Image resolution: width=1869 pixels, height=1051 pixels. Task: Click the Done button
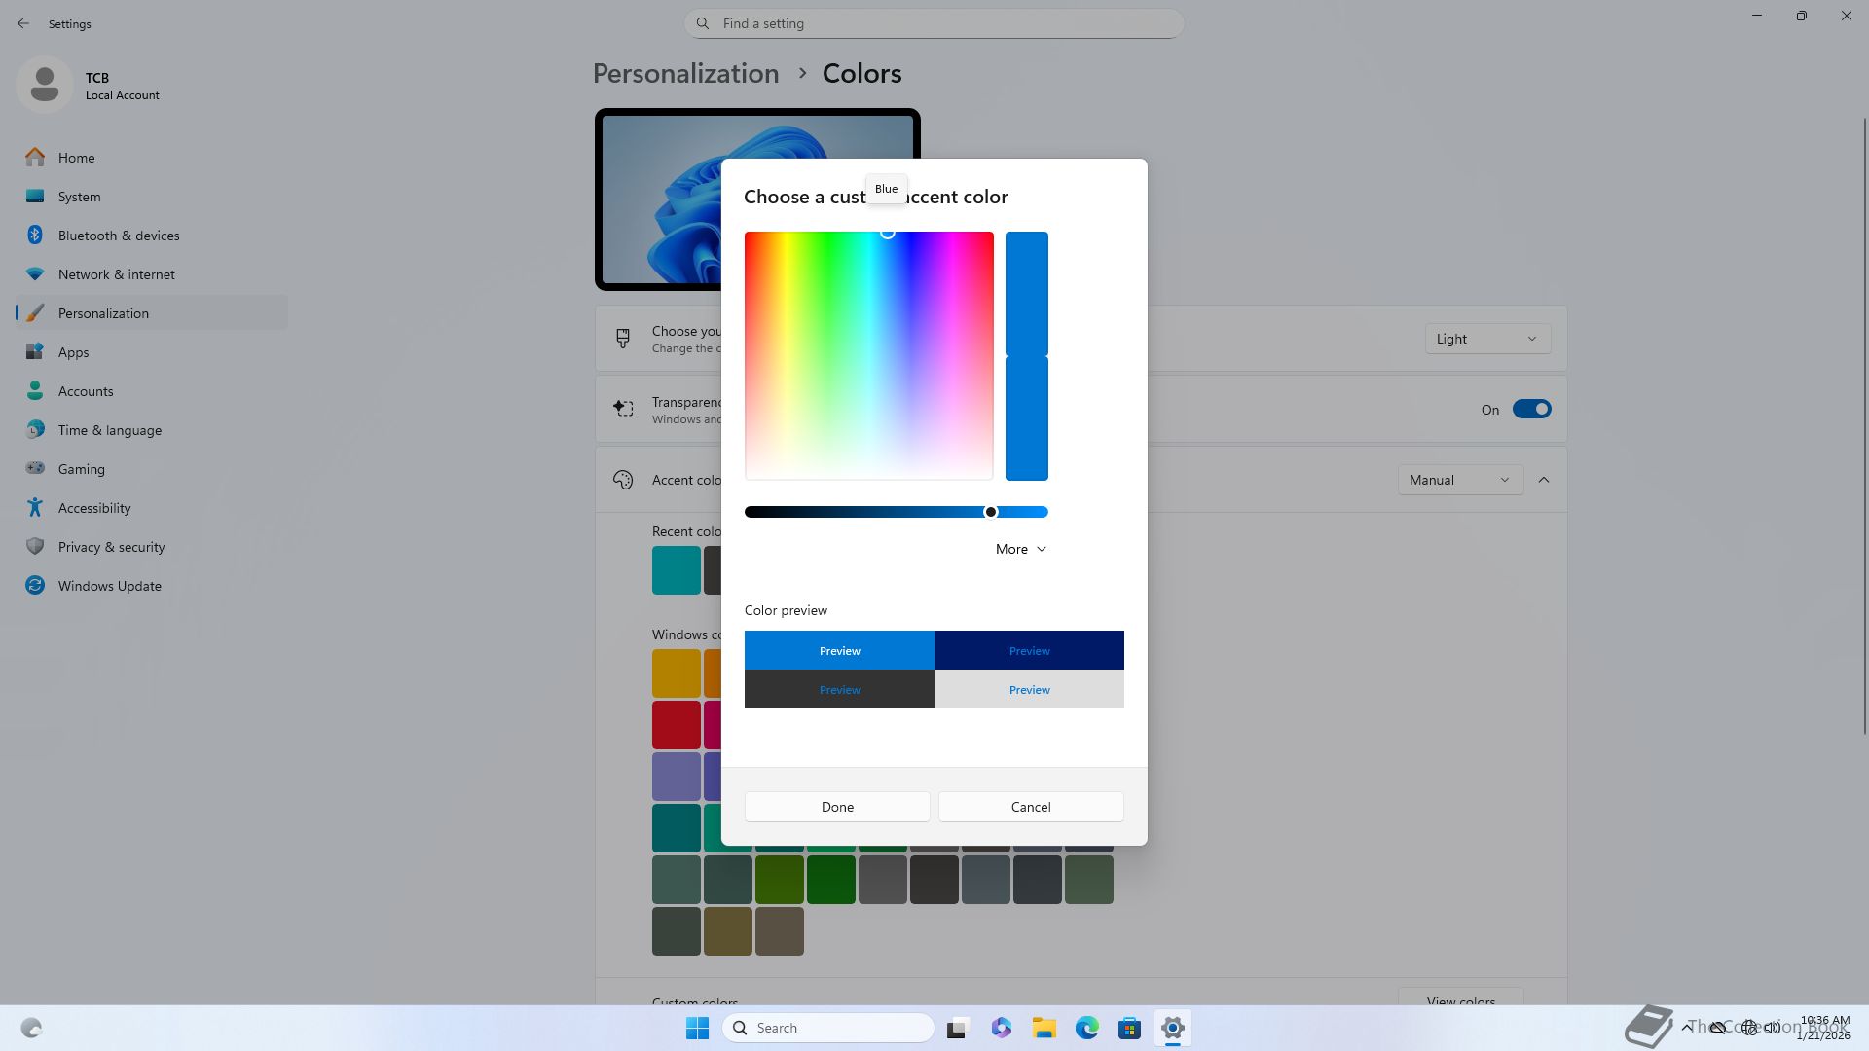tap(837, 807)
